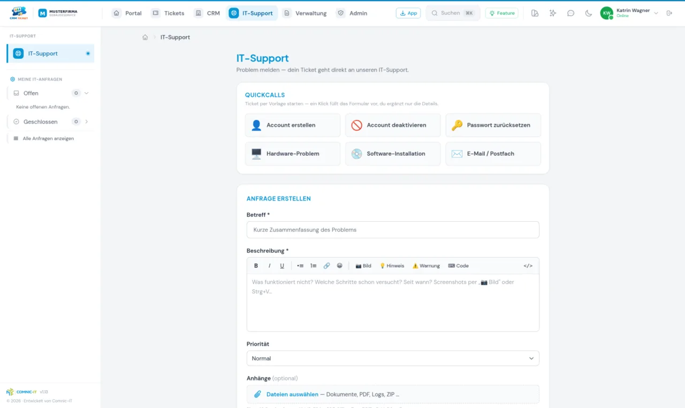This screenshot has width=685, height=408.
Task: Insert a bulleted list in the description
Action: 300,266
